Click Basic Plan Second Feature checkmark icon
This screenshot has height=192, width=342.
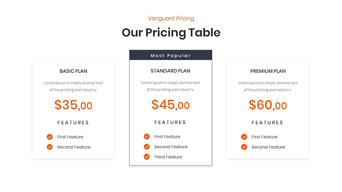tap(50, 147)
